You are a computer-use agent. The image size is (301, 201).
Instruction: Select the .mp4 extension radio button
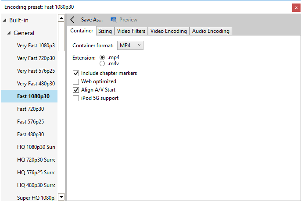(x=102, y=57)
